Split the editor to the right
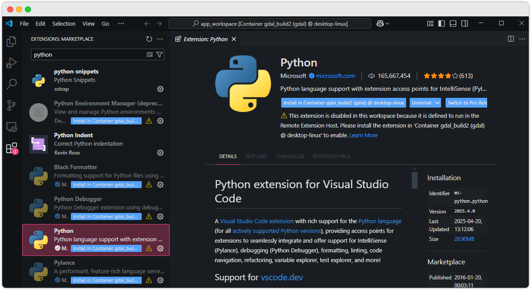The image size is (531, 290). [x=511, y=39]
